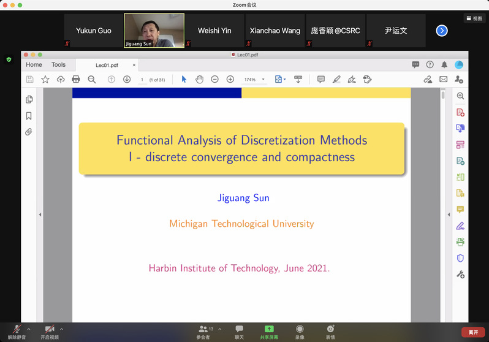Switch to the Home tab

coord(34,64)
